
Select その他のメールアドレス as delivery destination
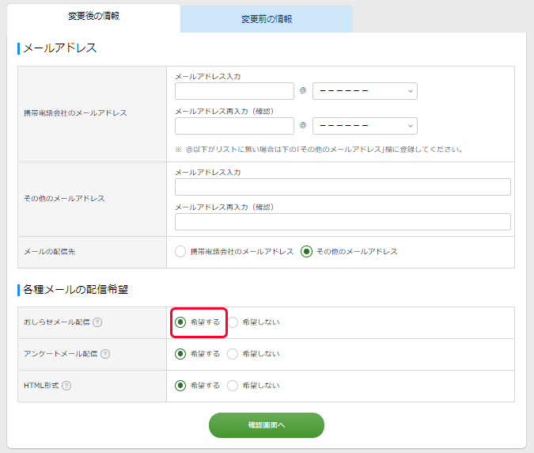pos(306,252)
